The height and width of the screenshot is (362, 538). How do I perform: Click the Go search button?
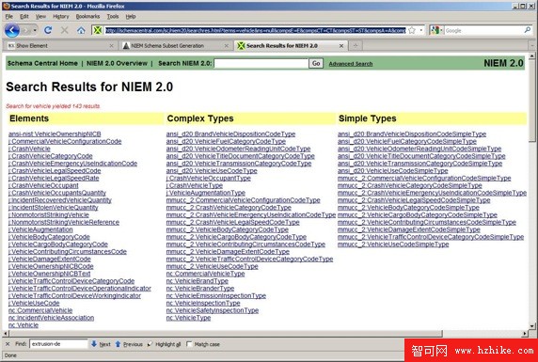[316, 64]
